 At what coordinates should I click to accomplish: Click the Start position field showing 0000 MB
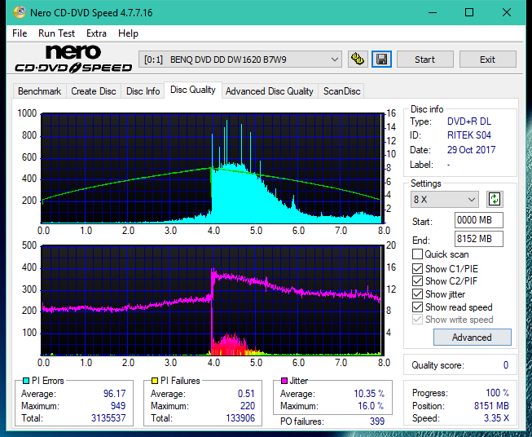[x=478, y=220]
